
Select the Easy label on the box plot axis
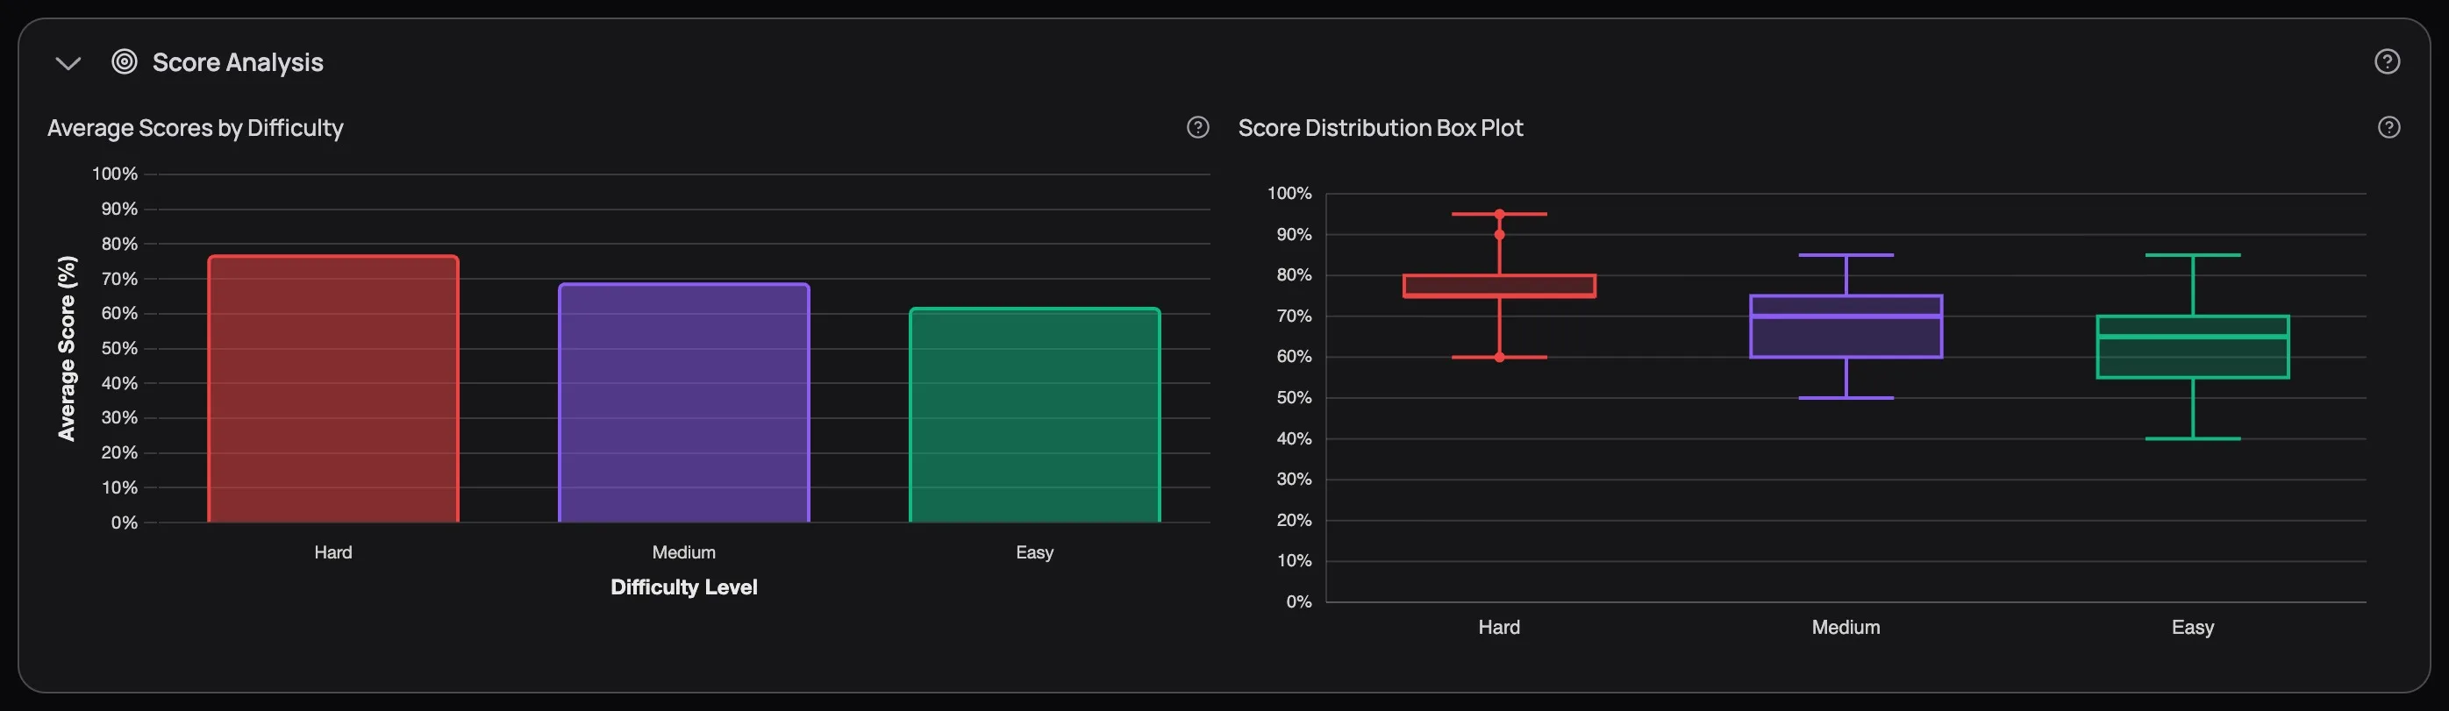coord(2192,627)
